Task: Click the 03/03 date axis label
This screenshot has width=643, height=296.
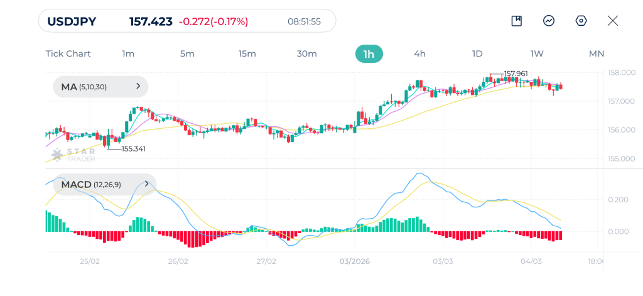Action: [443, 261]
